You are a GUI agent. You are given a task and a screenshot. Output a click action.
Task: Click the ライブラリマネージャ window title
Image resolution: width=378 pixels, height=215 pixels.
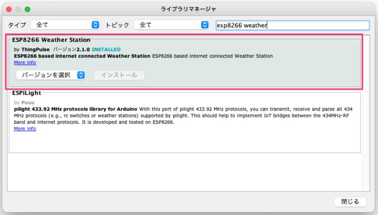188,9
